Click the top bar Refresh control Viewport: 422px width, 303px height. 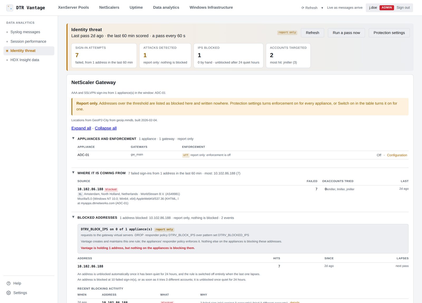[x=309, y=8]
